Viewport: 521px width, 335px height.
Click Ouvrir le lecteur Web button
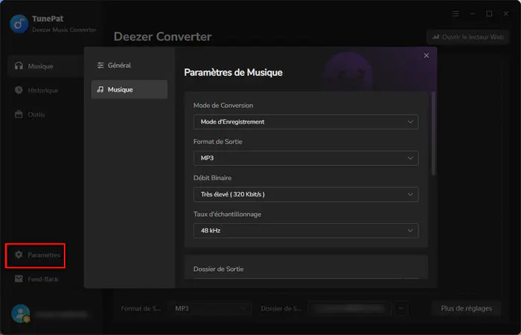467,37
